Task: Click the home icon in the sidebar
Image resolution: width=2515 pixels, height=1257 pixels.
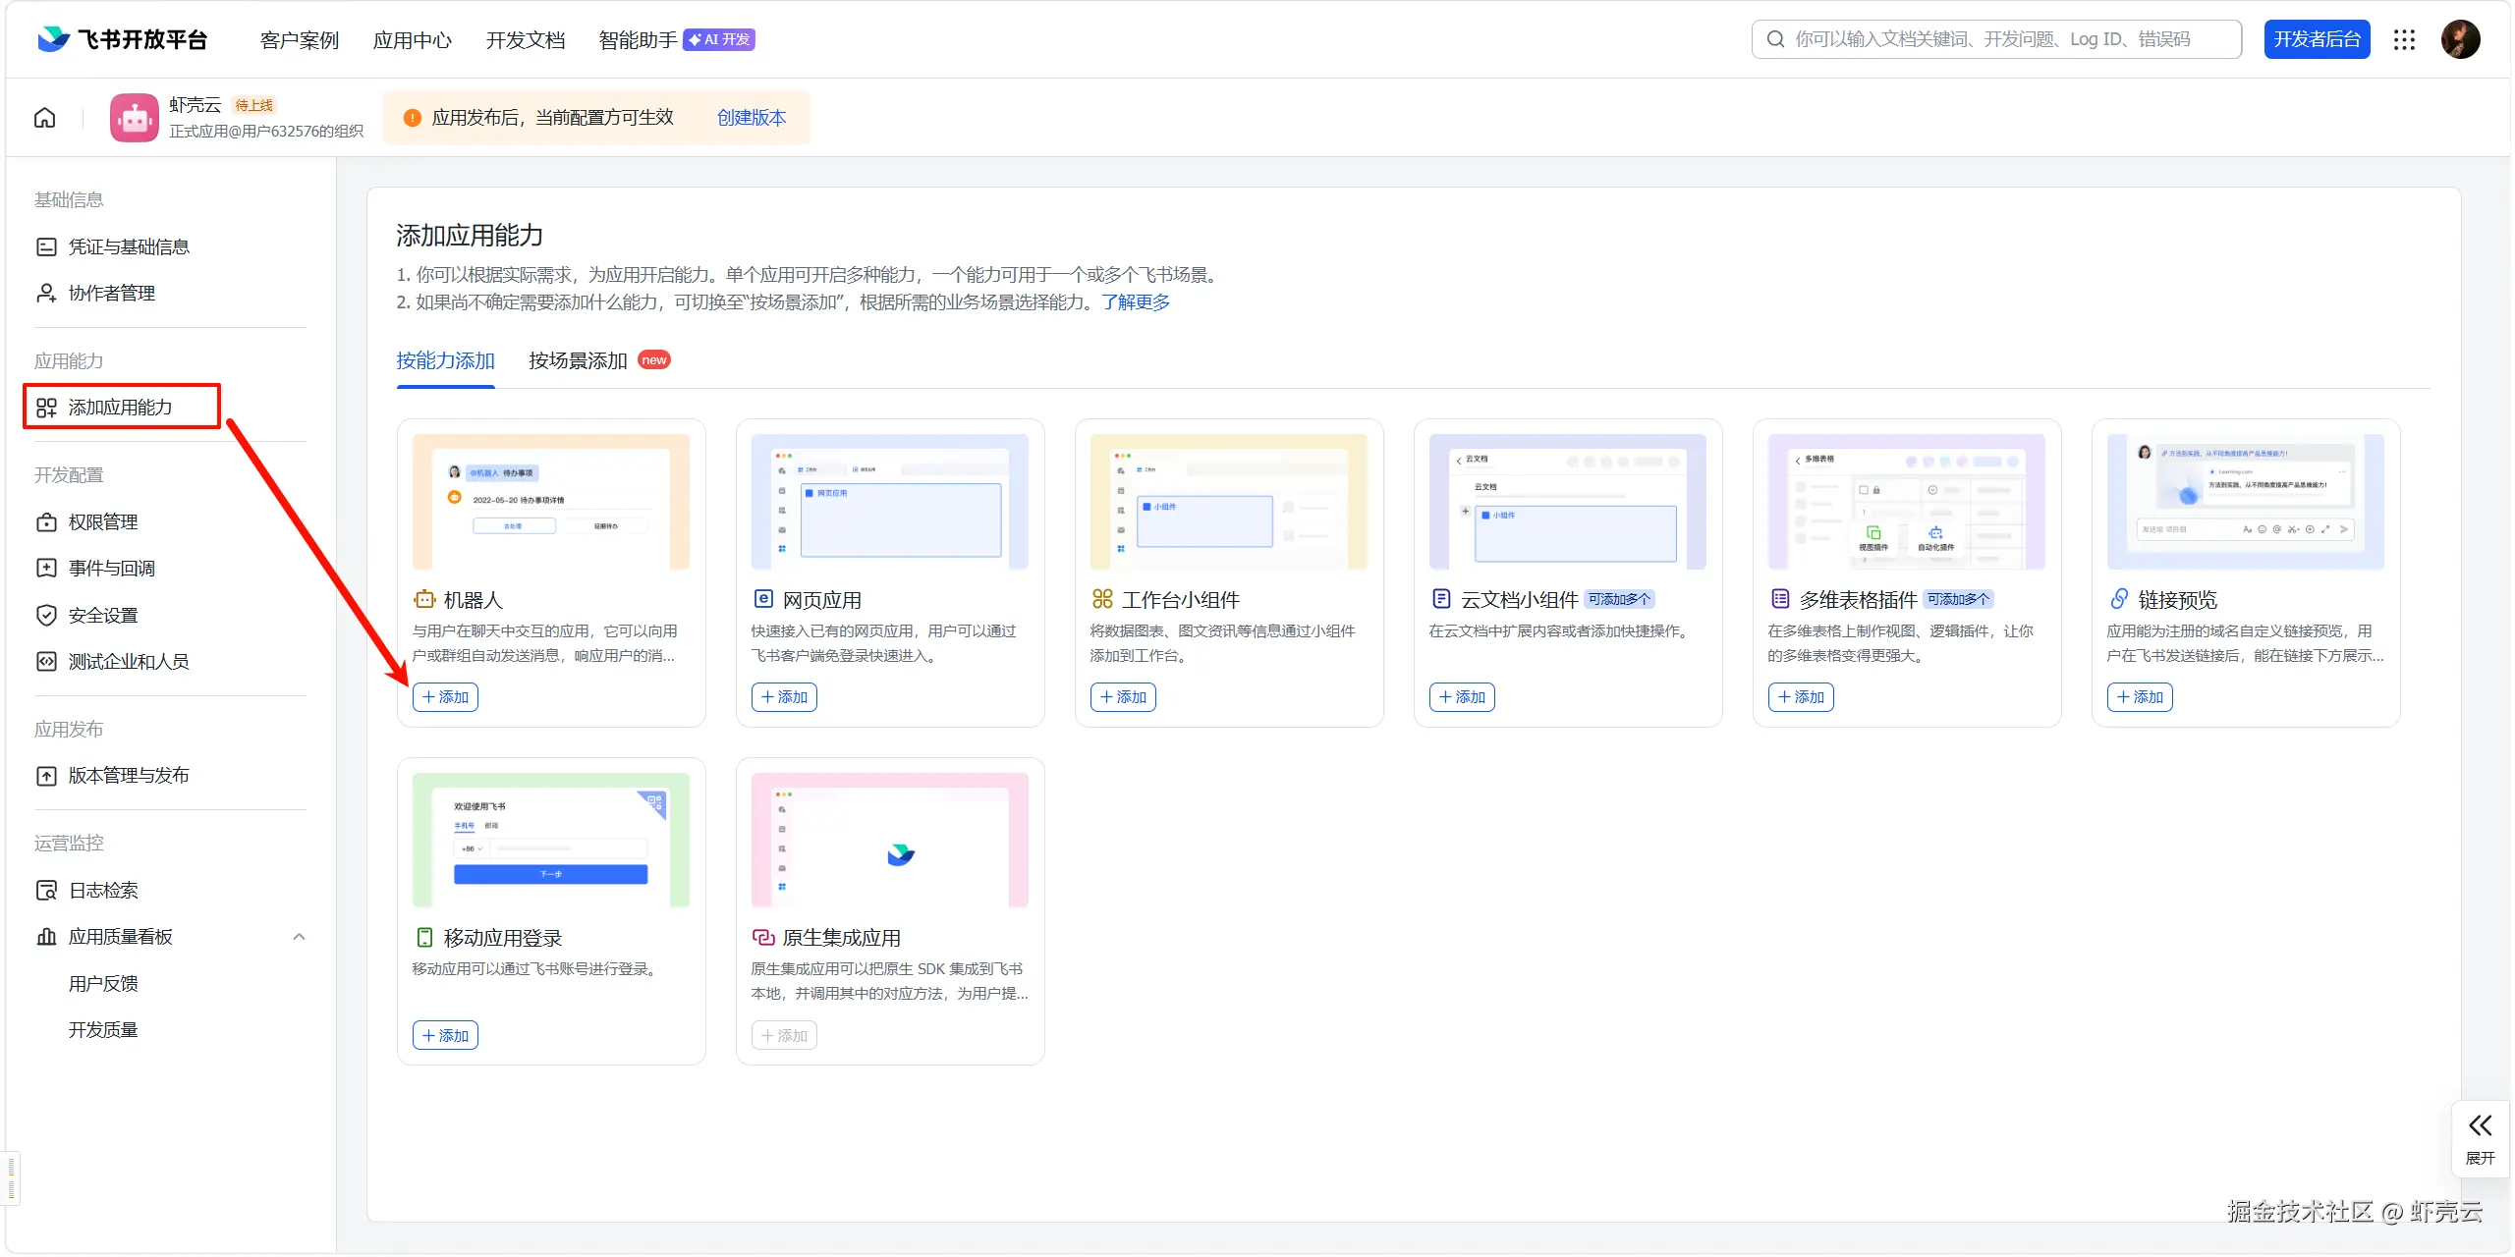Action: [x=44, y=117]
